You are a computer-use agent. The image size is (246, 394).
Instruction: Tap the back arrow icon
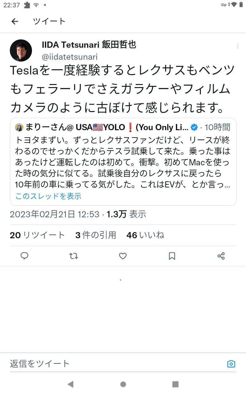click(x=15, y=21)
